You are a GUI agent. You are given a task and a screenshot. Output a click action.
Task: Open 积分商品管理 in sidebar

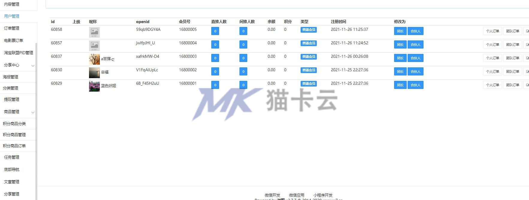14,135
